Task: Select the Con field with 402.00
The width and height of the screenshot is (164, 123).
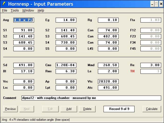Action: pyautogui.click(x=108, y=36)
